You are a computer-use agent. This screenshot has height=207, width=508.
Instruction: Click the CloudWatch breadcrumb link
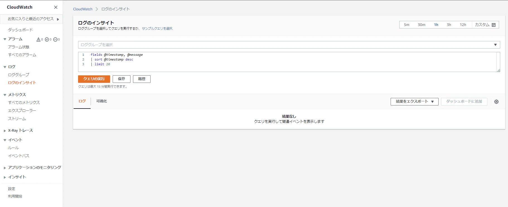83,9
